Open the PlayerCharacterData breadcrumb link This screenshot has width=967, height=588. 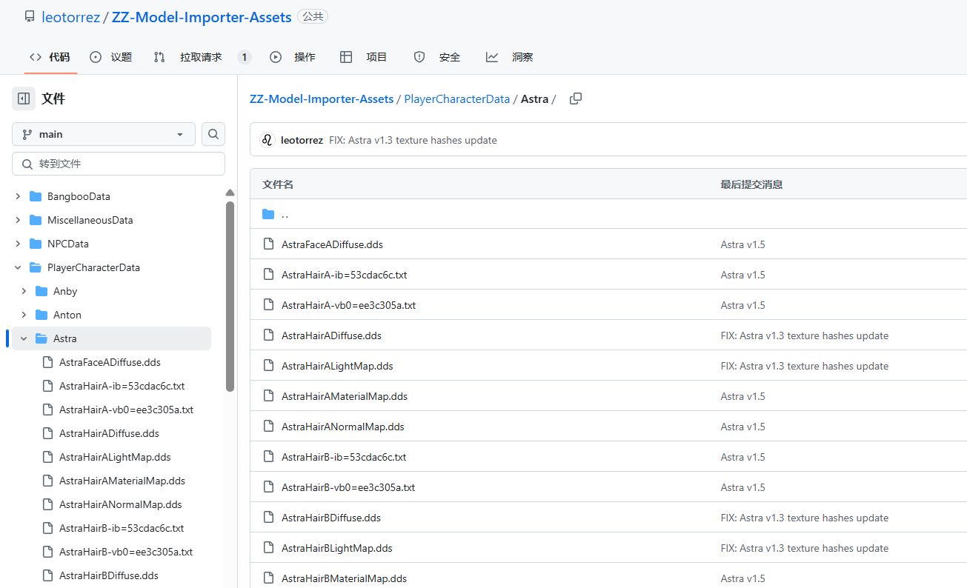(456, 98)
